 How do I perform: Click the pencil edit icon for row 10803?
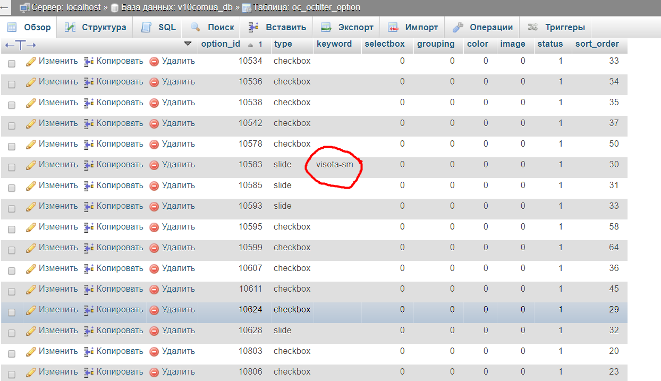[31, 351]
